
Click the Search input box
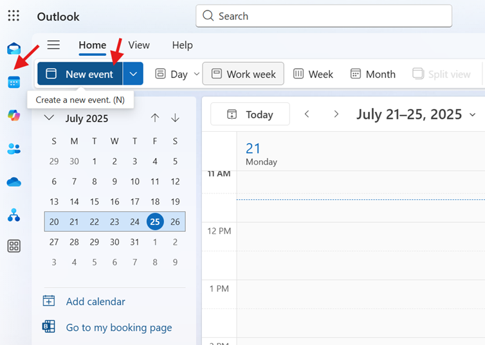coord(324,16)
